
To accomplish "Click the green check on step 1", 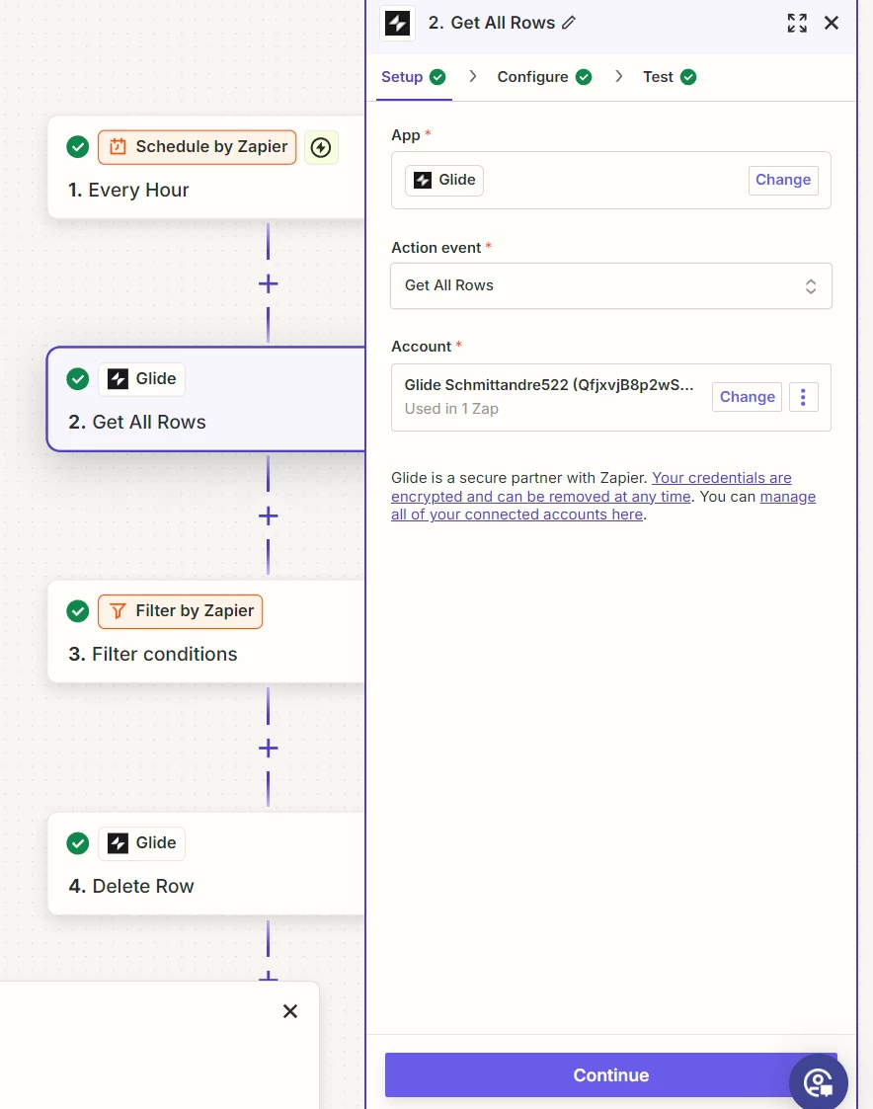I will pos(78,147).
